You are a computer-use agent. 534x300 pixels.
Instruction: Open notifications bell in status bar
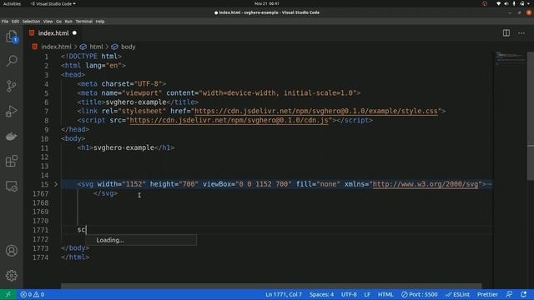coord(524,294)
